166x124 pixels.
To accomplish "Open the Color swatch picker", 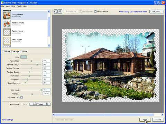I will [x=24, y=57].
